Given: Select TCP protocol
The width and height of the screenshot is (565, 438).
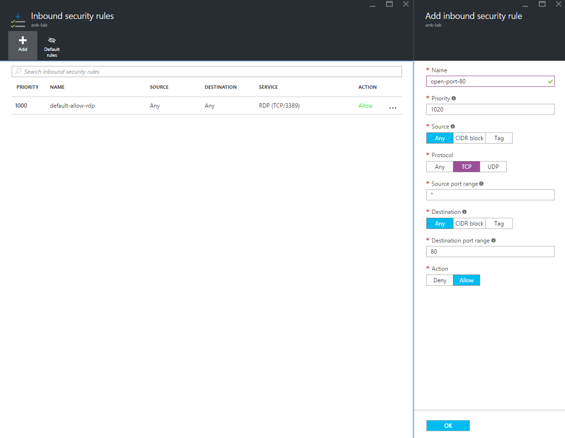Looking at the screenshot, I should [x=466, y=166].
